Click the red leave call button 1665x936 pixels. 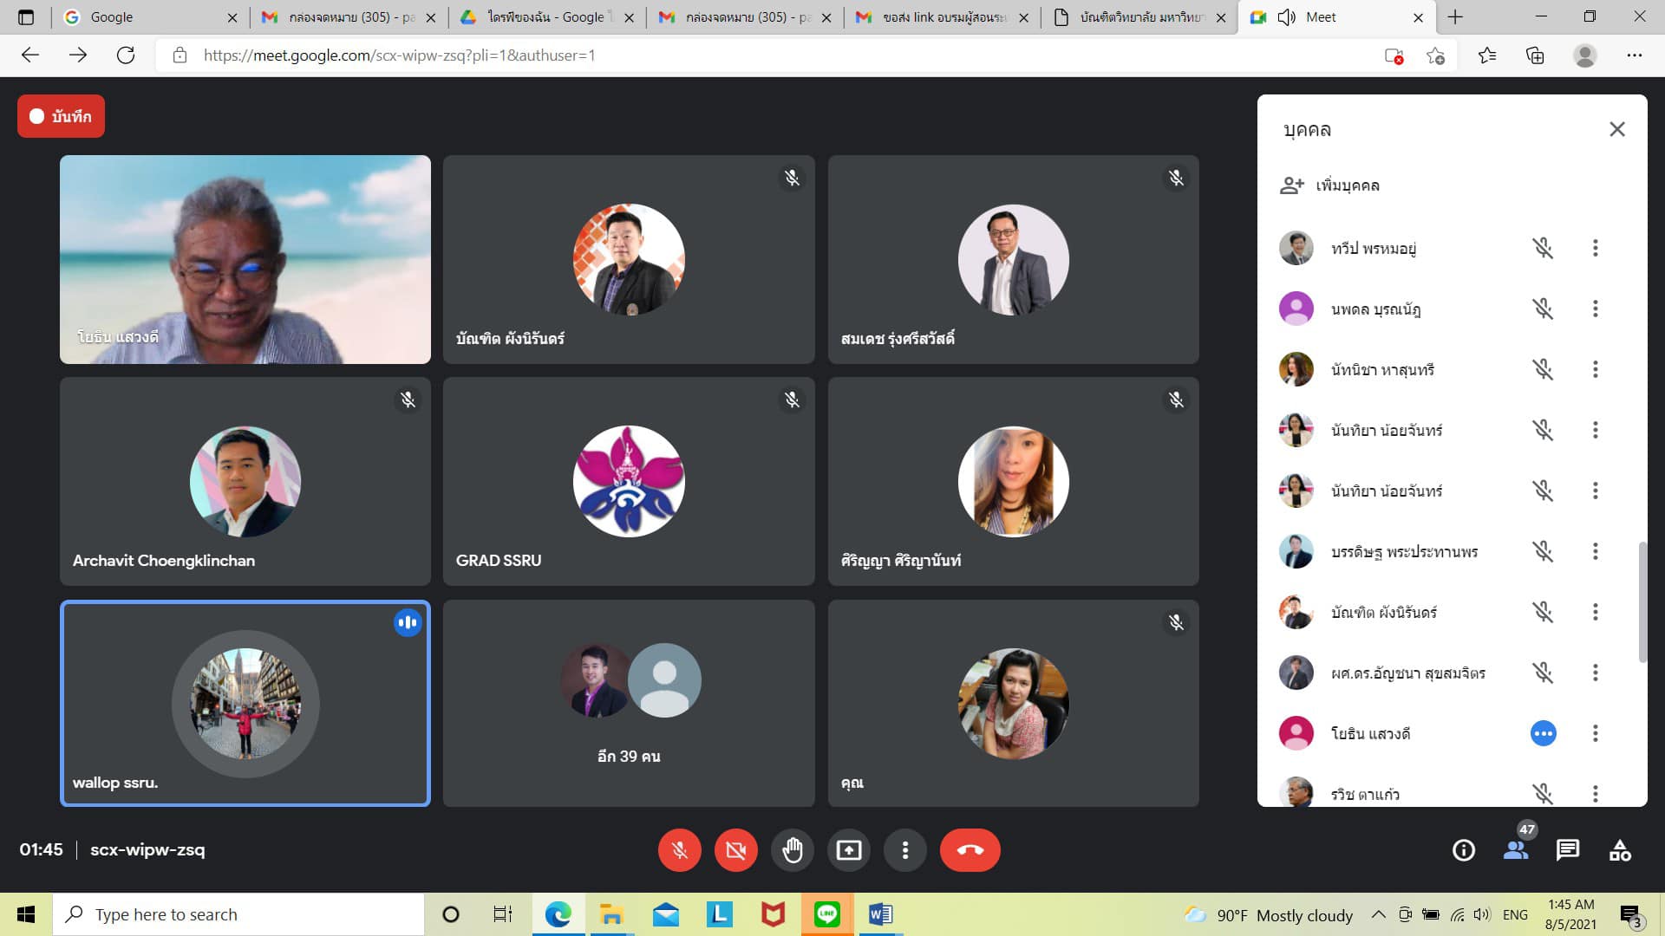[970, 850]
